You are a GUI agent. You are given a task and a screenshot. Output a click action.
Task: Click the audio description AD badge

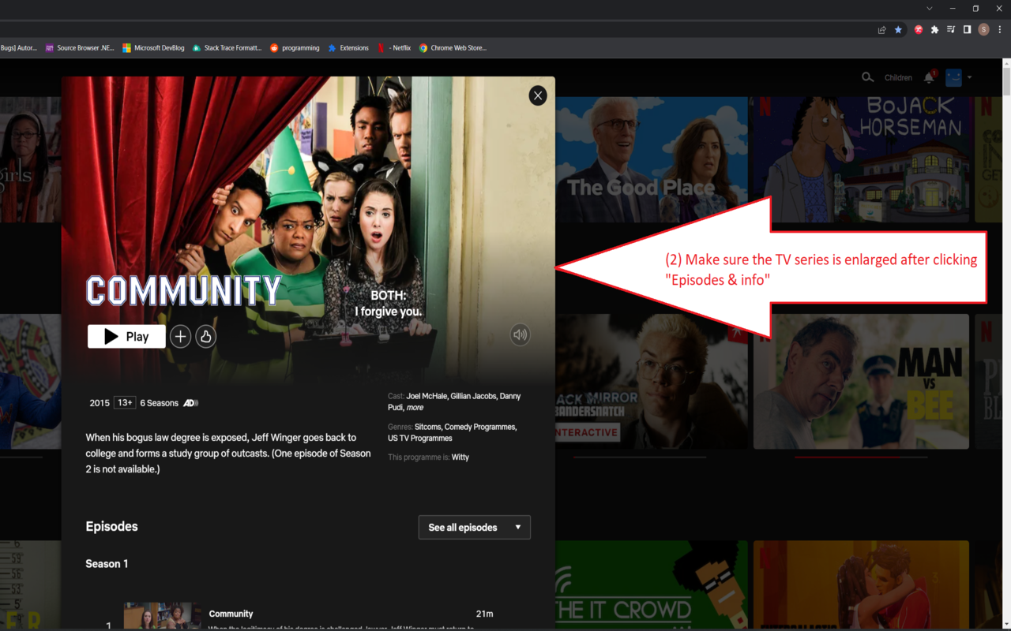tap(190, 403)
